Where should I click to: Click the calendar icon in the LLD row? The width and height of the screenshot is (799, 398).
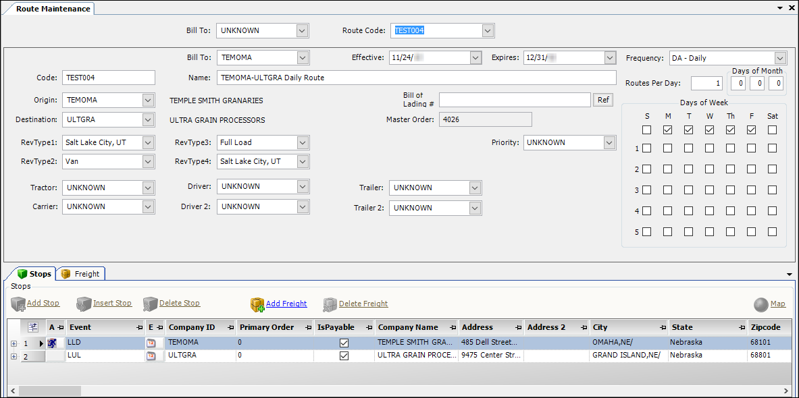point(151,343)
